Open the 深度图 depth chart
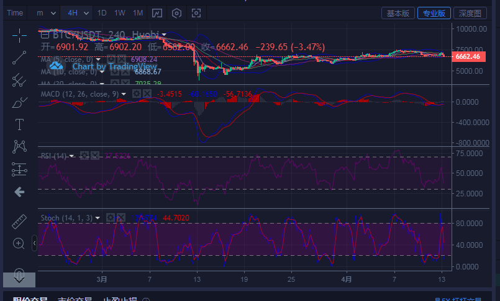Viewport: 500px width, 301px height. coord(470,13)
